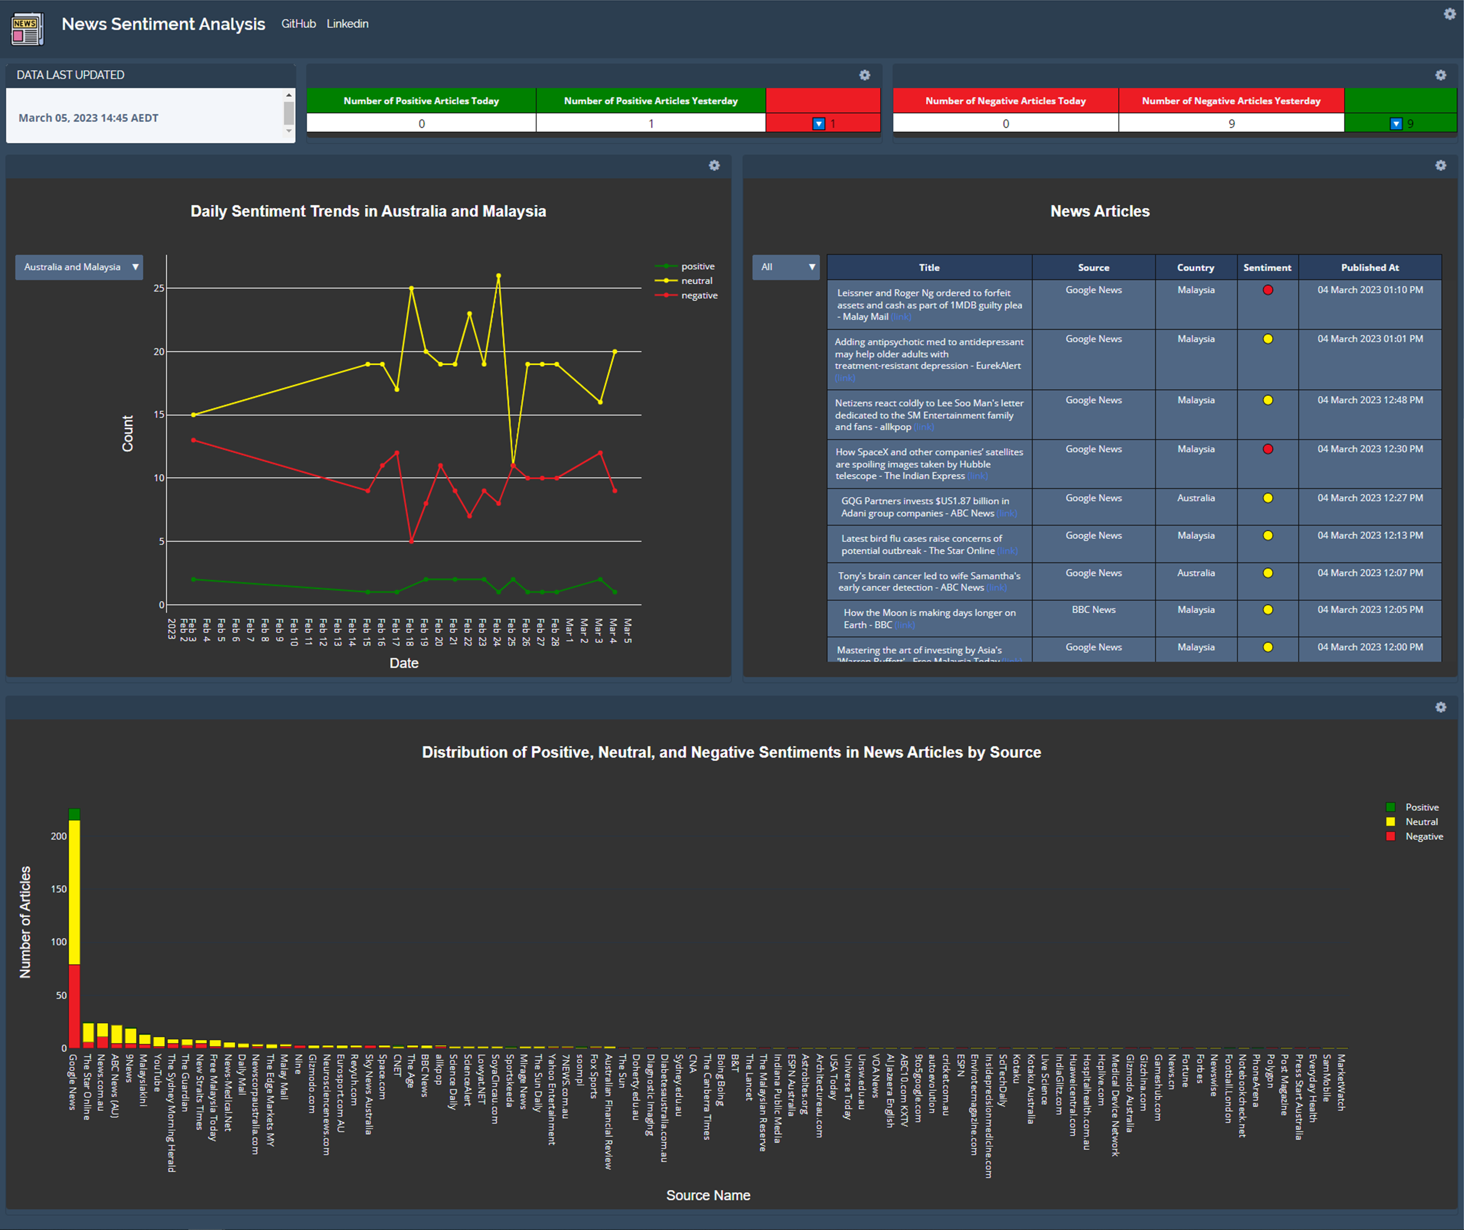Toggle the neutral series in trend legend
1464x1230 pixels.
tap(696, 281)
